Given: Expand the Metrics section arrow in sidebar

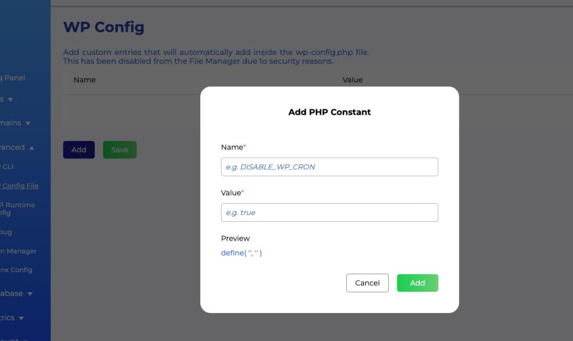Looking at the screenshot, I should pyautogui.click(x=21, y=318).
